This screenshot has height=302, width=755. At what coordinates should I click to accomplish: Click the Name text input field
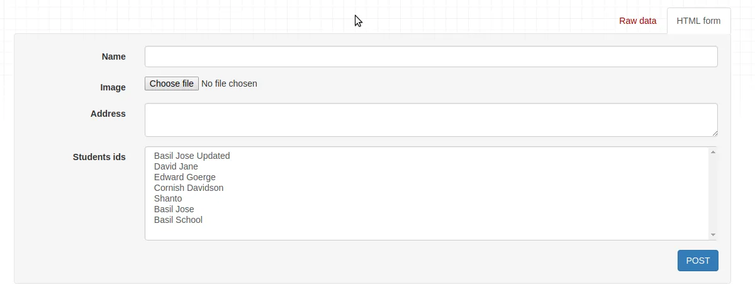click(431, 57)
